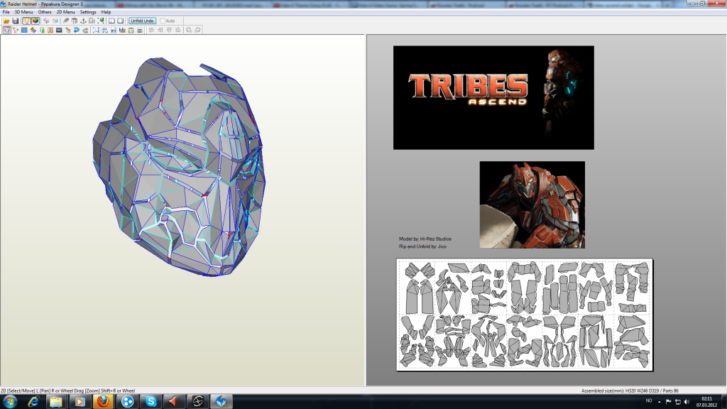Open the 3D Menu

[23, 12]
